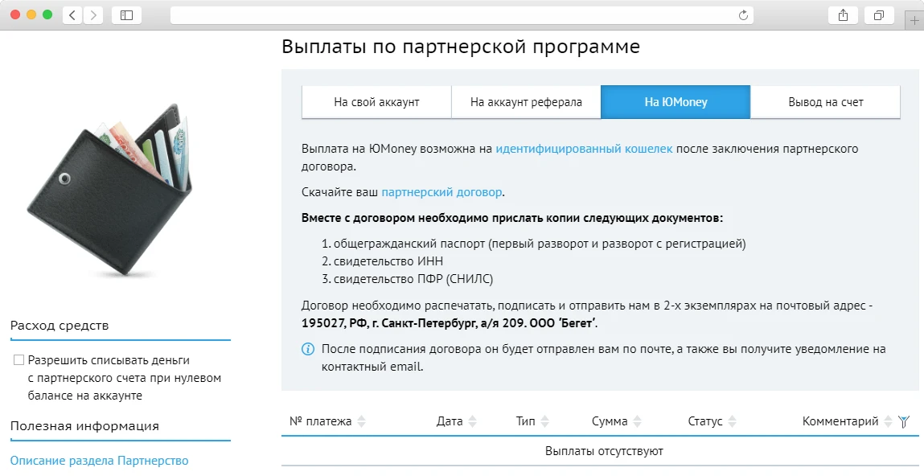
Task: Click the browser address bar
Action: point(458,14)
